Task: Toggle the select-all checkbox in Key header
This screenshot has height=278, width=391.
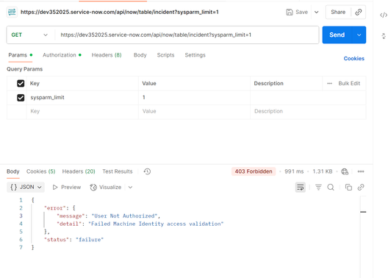Action: click(21, 83)
